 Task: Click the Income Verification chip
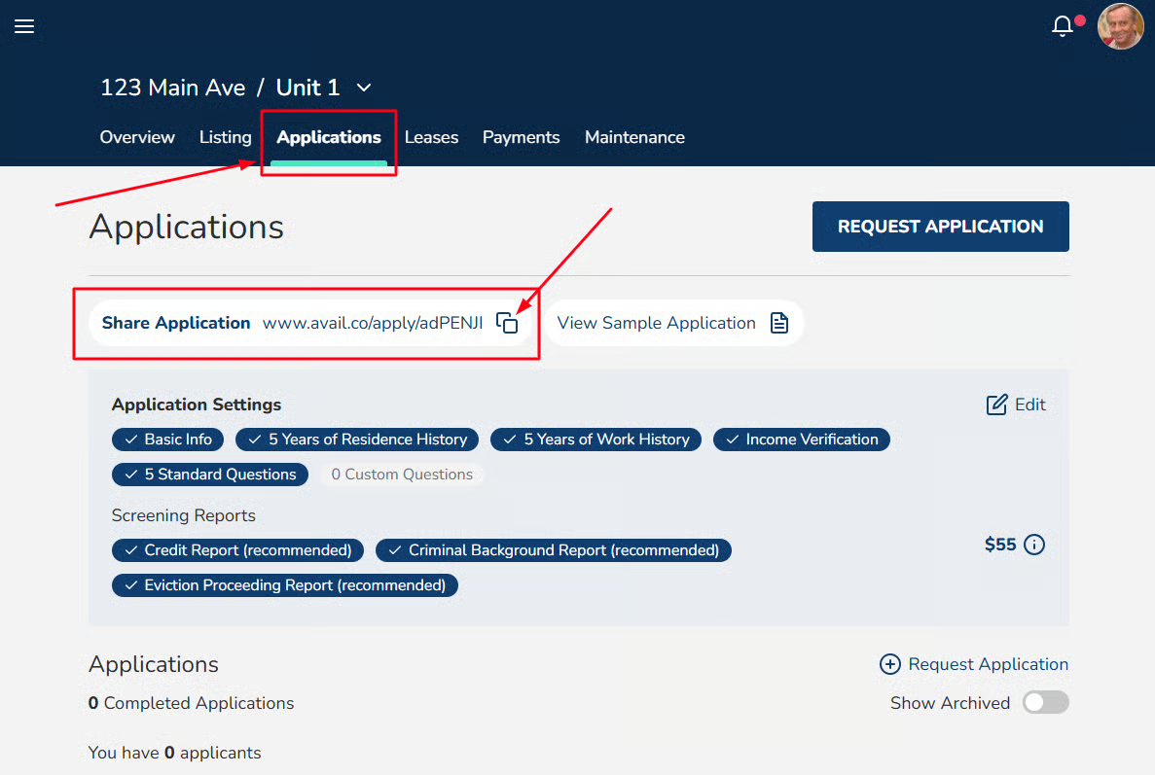click(x=802, y=440)
